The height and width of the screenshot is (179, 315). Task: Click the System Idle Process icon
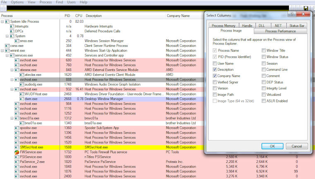click(x=7, y=22)
